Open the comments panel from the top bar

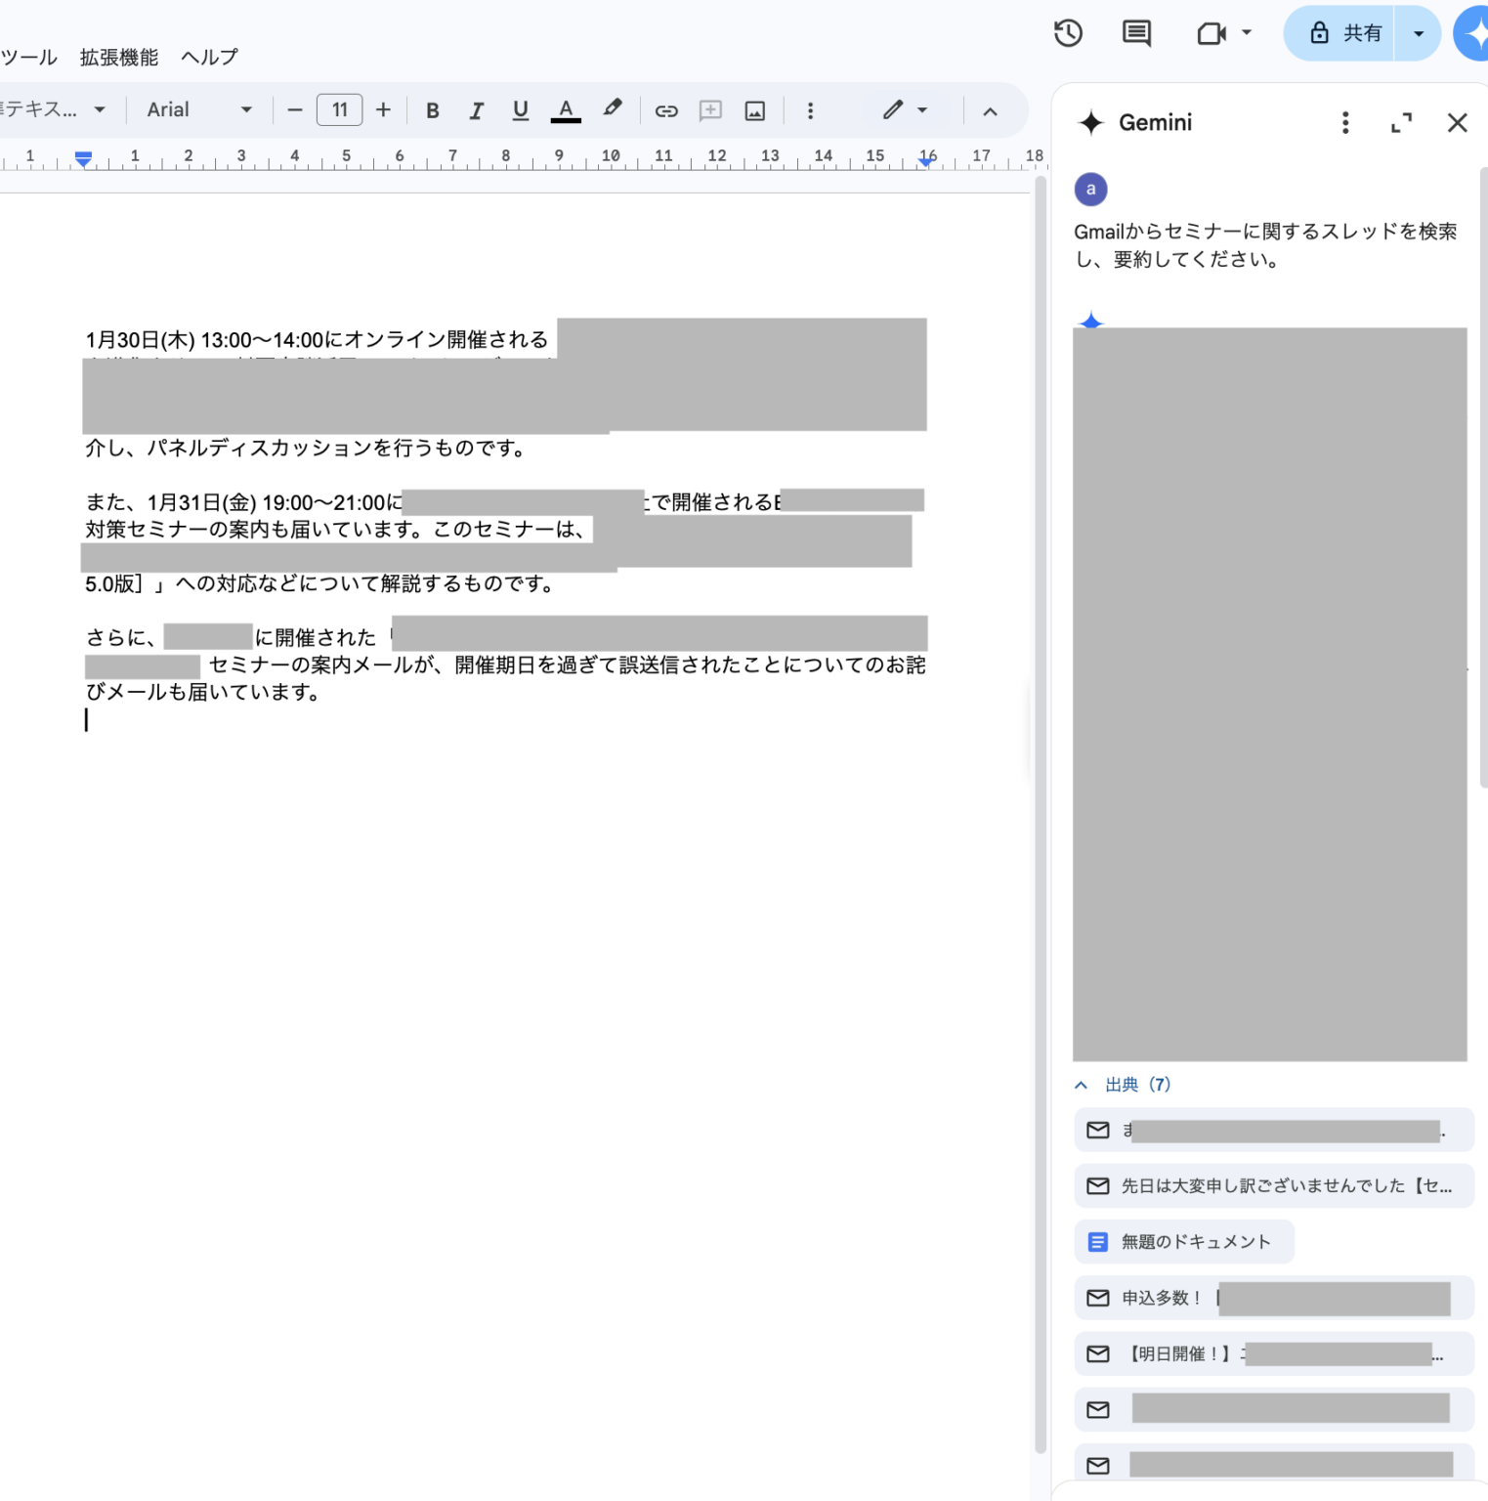coord(1136,32)
